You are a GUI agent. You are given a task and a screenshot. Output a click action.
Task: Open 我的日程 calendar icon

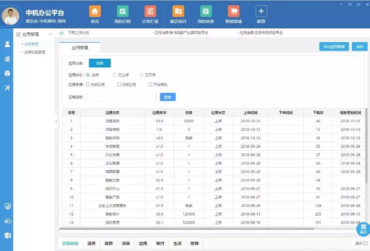click(x=123, y=11)
